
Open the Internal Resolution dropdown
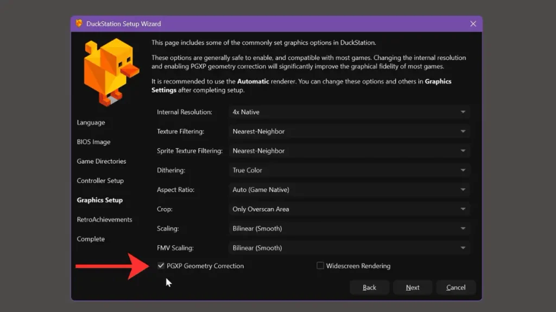tap(349, 112)
